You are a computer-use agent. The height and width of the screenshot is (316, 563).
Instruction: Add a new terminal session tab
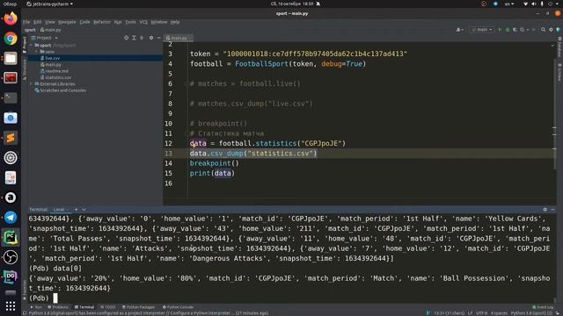point(77,209)
